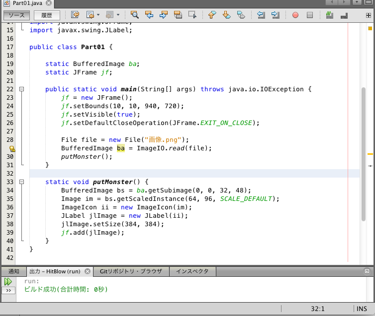This screenshot has width=375, height=316.
Task: Open the Inspector (インスペクタ) tab
Action: (192, 271)
